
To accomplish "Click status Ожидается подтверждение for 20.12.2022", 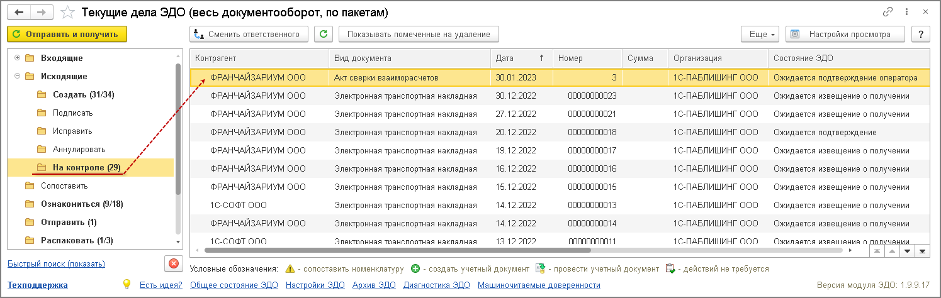I will tap(825, 132).
